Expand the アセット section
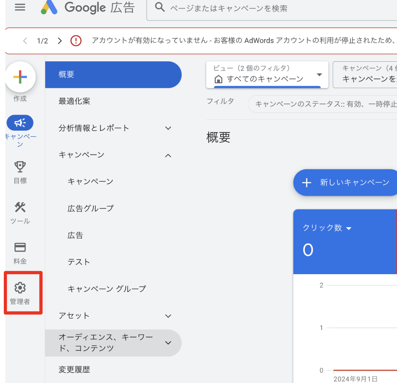397x383 pixels. pos(113,316)
